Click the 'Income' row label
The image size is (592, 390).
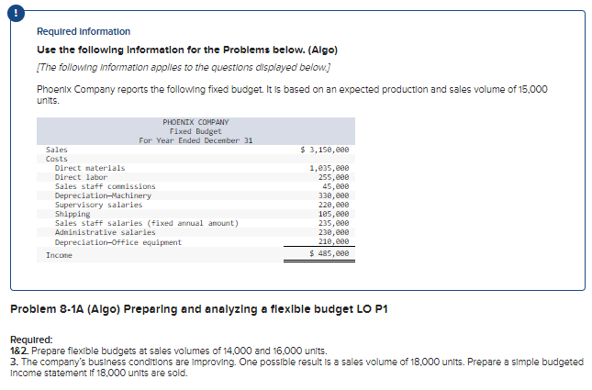(59, 255)
